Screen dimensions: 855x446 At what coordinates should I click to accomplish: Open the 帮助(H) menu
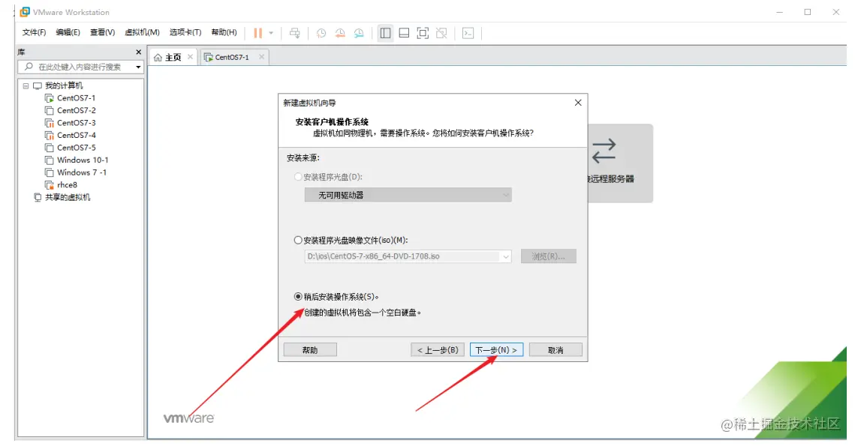click(224, 33)
